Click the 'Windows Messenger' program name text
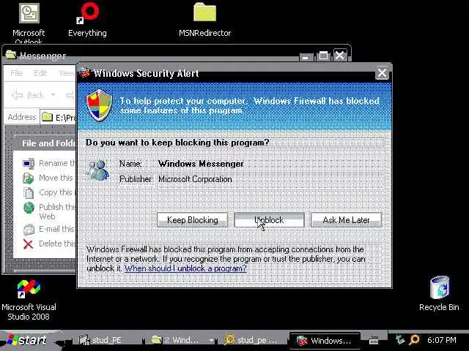Viewport: 469px width, 351px height. coord(201,164)
